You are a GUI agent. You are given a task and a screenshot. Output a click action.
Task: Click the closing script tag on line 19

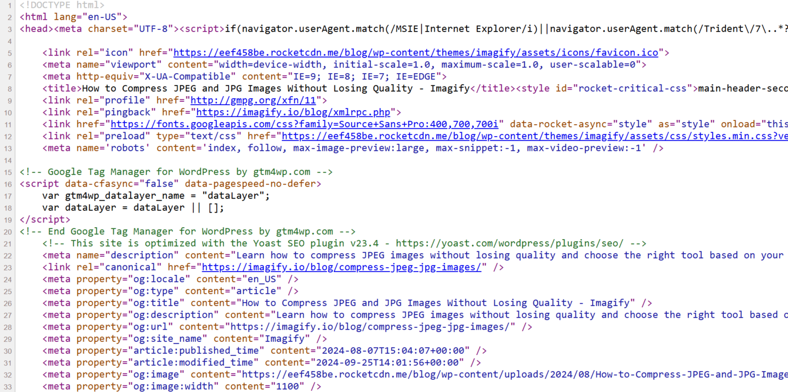pyautogui.click(x=45, y=220)
